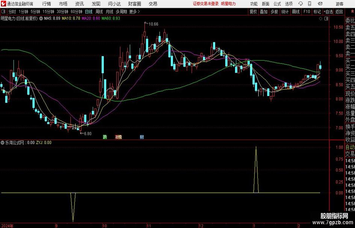Click the 标记 mark toolbar button

pos(317,12)
